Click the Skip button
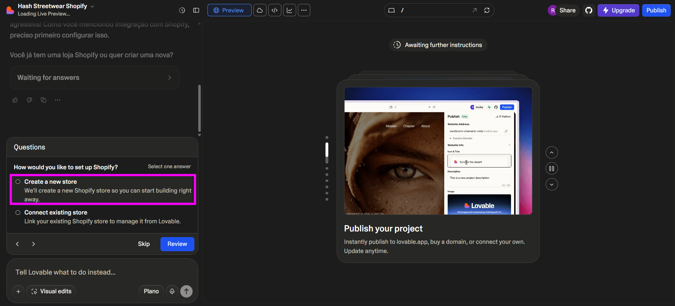Viewport: 675px width, 306px height. [x=144, y=244]
